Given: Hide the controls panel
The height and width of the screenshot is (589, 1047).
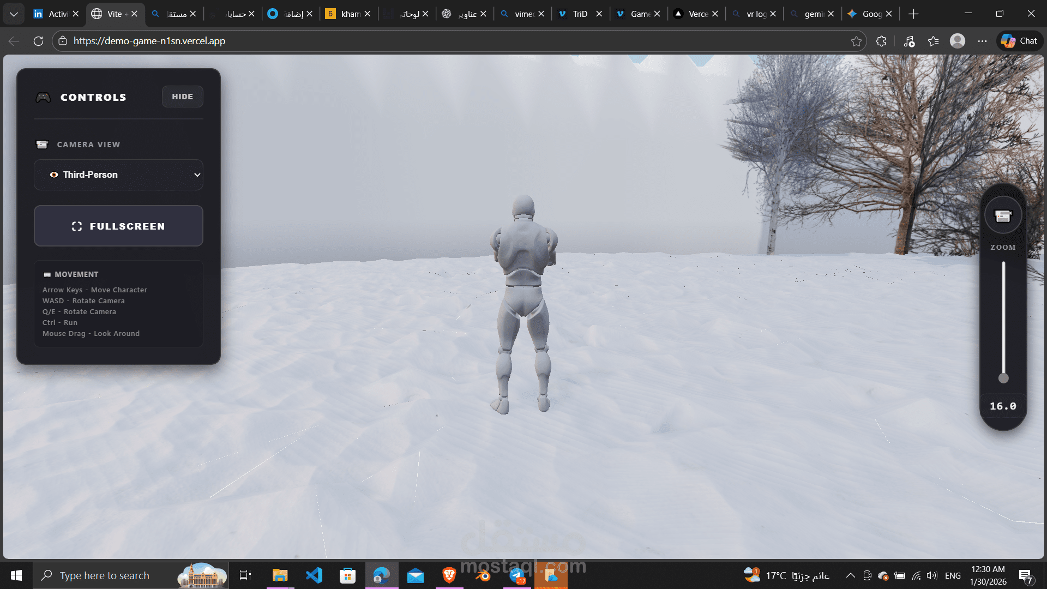Looking at the screenshot, I should tap(182, 97).
